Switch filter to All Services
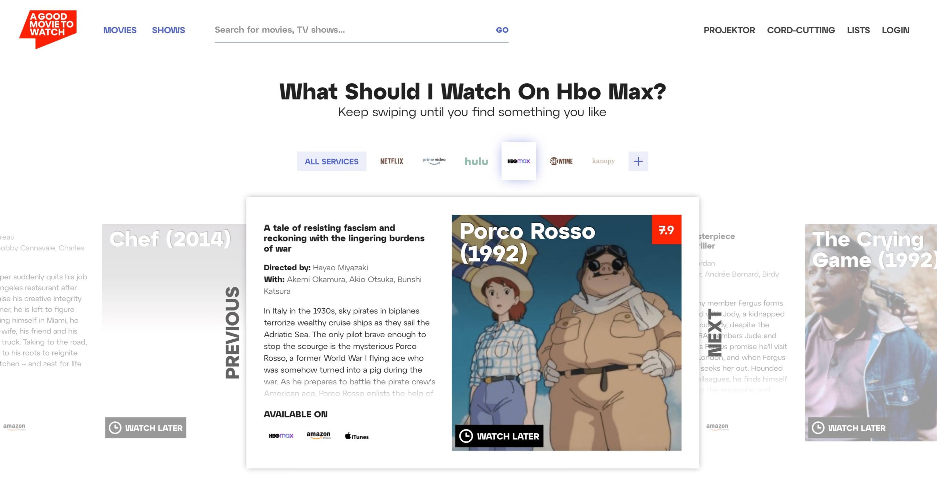This screenshot has height=482, width=937. point(331,161)
